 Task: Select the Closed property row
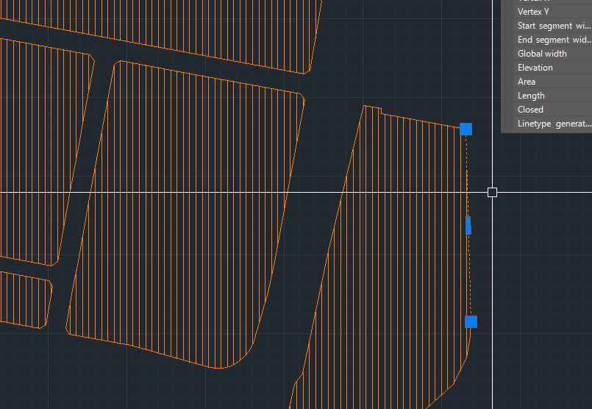553,110
